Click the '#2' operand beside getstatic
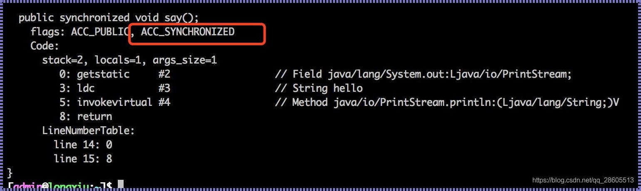641x191 pixels. coord(164,74)
